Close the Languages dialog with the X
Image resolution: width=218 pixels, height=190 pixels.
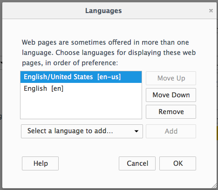[x=211, y=11]
